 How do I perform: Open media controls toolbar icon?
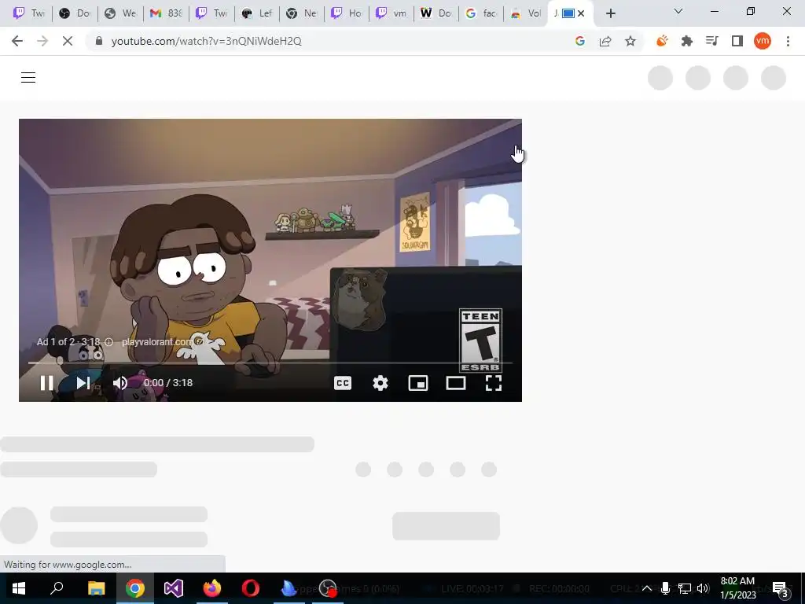point(712,41)
